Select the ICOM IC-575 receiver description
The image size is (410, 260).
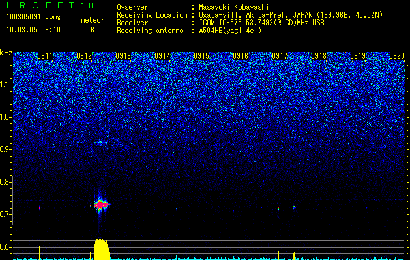coord(261,23)
